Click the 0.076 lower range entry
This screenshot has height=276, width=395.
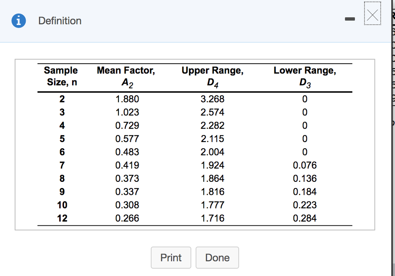tap(305, 165)
